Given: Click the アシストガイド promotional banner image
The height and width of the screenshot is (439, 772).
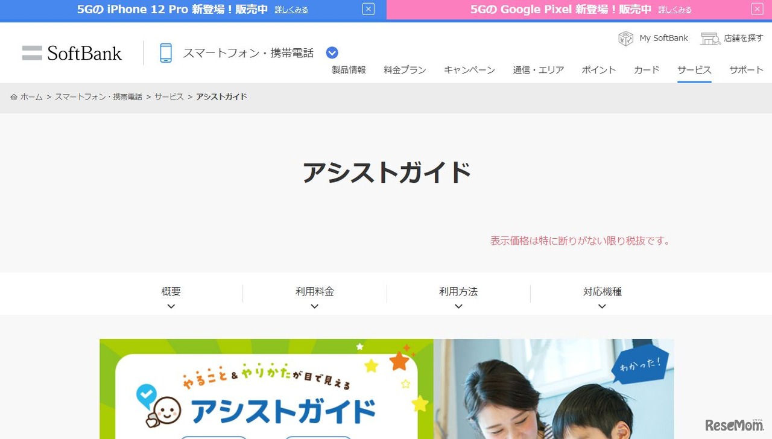Looking at the screenshot, I should tap(387, 389).
